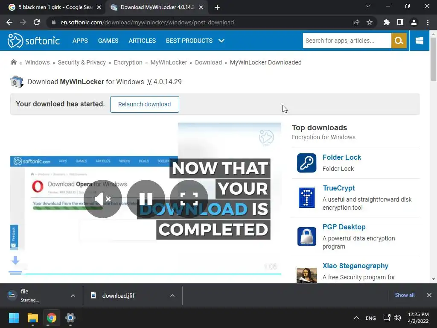Click the Relaunch download button
Screen dimensions: 437x328
[144, 104]
